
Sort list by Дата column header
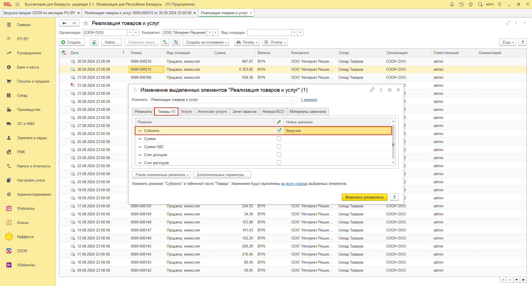coord(98,53)
